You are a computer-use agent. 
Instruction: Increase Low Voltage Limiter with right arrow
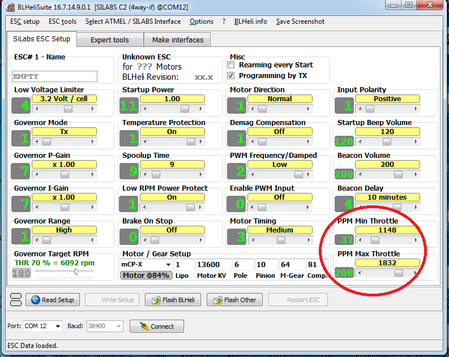92,109
